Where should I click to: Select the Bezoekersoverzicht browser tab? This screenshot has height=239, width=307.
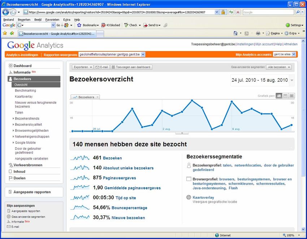pyautogui.click(x=57, y=34)
